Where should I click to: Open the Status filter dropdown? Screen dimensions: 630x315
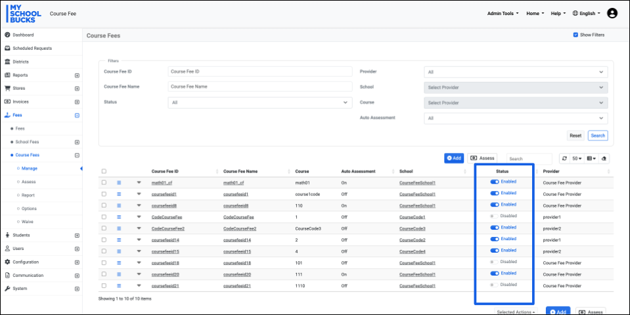tap(260, 103)
